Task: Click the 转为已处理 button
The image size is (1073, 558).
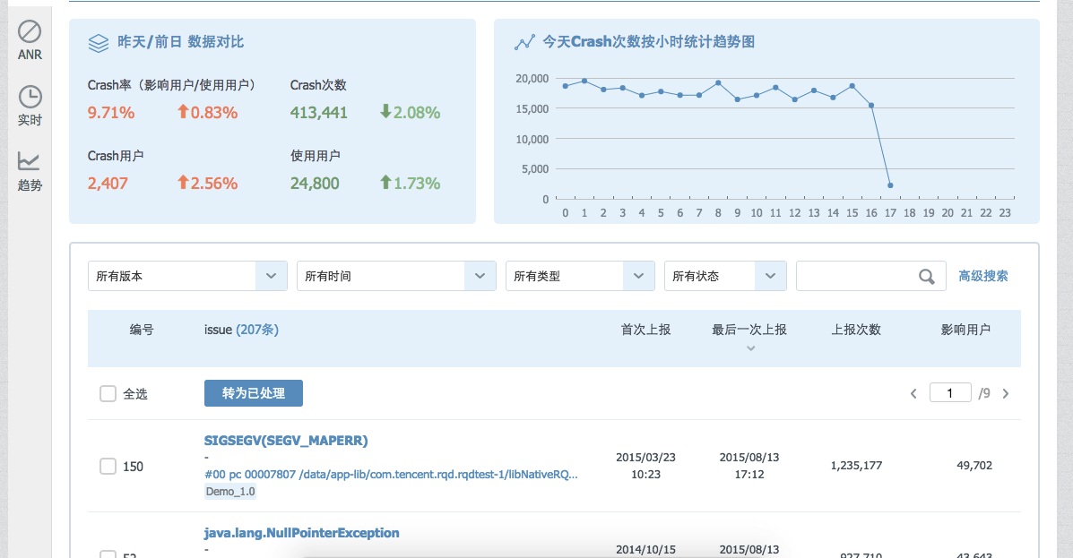Action: pyautogui.click(x=254, y=393)
